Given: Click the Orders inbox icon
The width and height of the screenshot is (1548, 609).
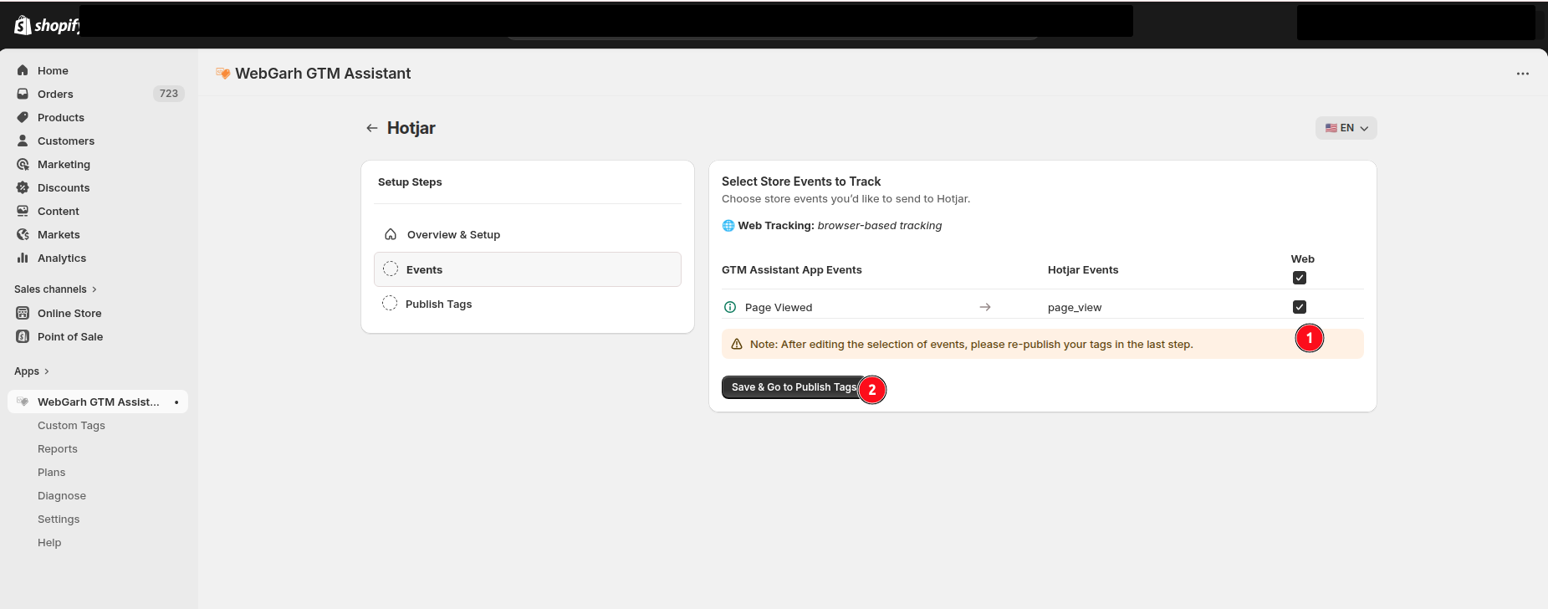Looking at the screenshot, I should point(23,94).
